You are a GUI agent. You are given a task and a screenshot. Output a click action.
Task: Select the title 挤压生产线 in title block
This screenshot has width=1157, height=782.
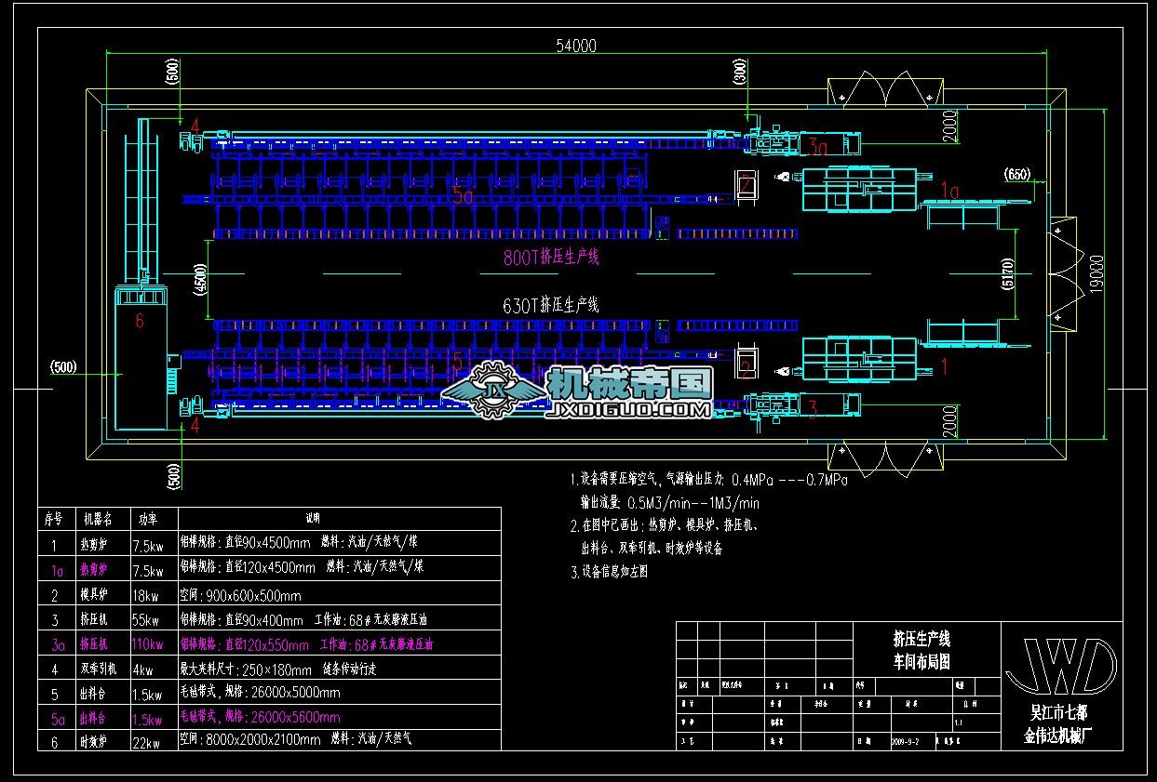(x=922, y=639)
